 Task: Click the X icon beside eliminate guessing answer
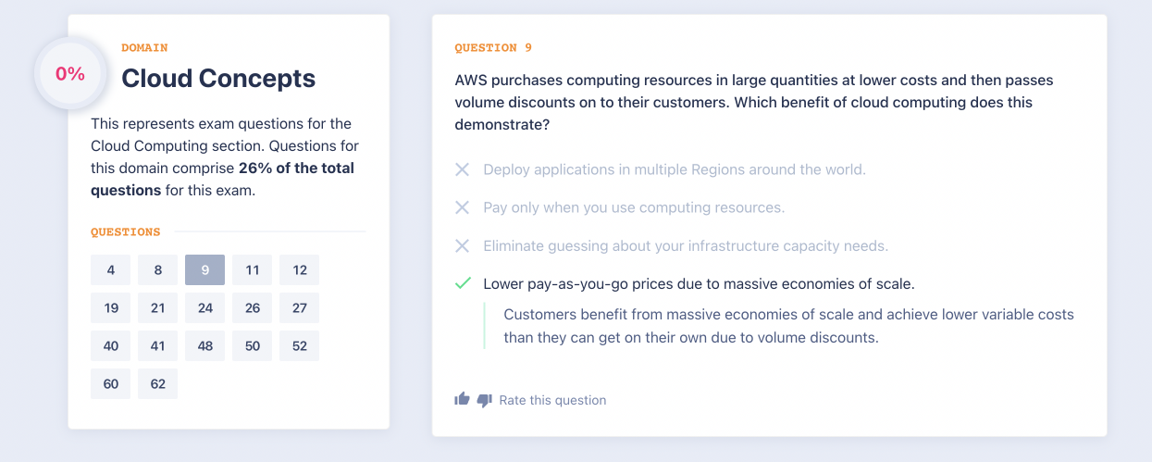pos(463,245)
